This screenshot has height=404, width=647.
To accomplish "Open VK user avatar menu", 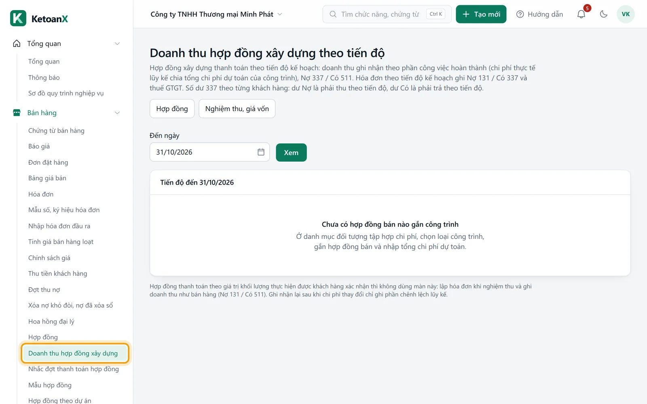I will pyautogui.click(x=626, y=14).
